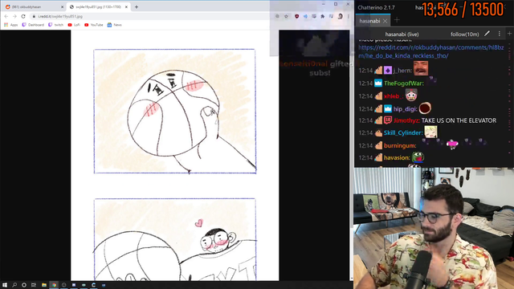Minimize the Chrome window
This screenshot has height=289, width=514.
pos(323,4)
